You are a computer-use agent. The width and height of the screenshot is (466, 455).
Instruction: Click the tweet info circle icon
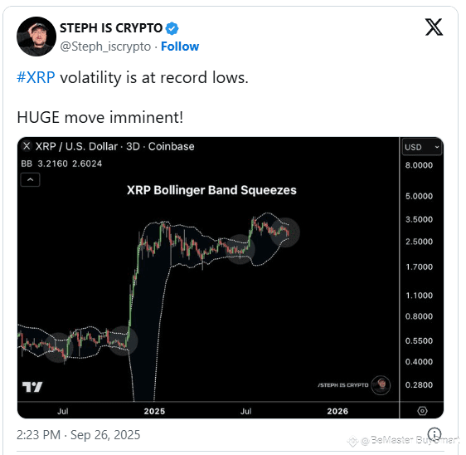(434, 434)
